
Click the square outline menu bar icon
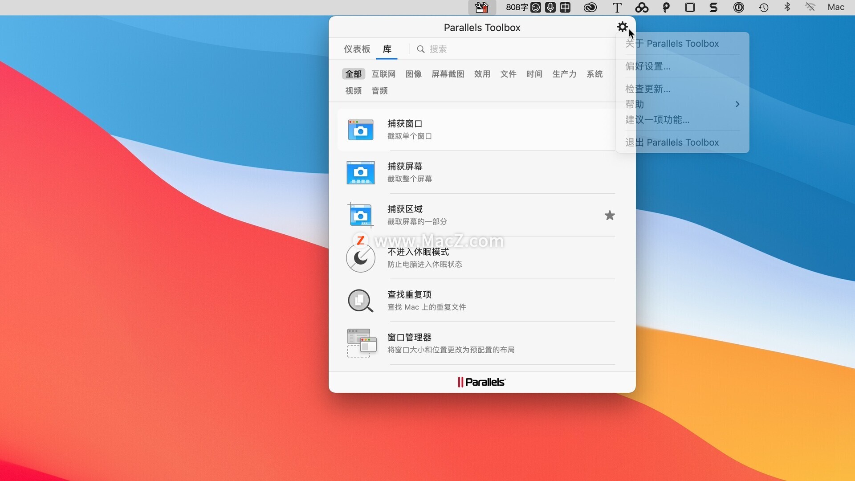pos(690,7)
